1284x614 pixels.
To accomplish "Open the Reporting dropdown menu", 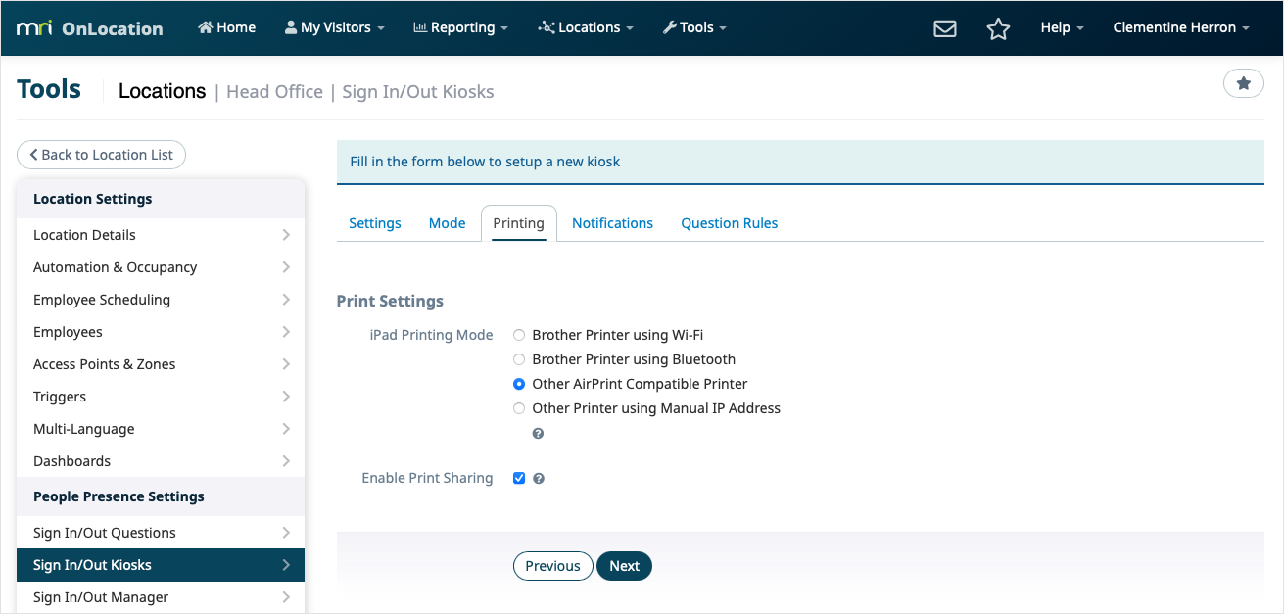I will 460,27.
